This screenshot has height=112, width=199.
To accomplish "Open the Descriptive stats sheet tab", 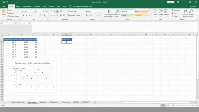I will (x=19, y=102).
